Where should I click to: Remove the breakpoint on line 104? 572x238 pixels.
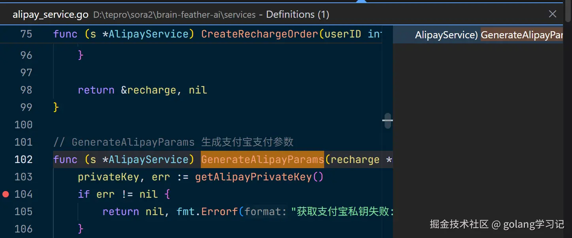[6, 194]
